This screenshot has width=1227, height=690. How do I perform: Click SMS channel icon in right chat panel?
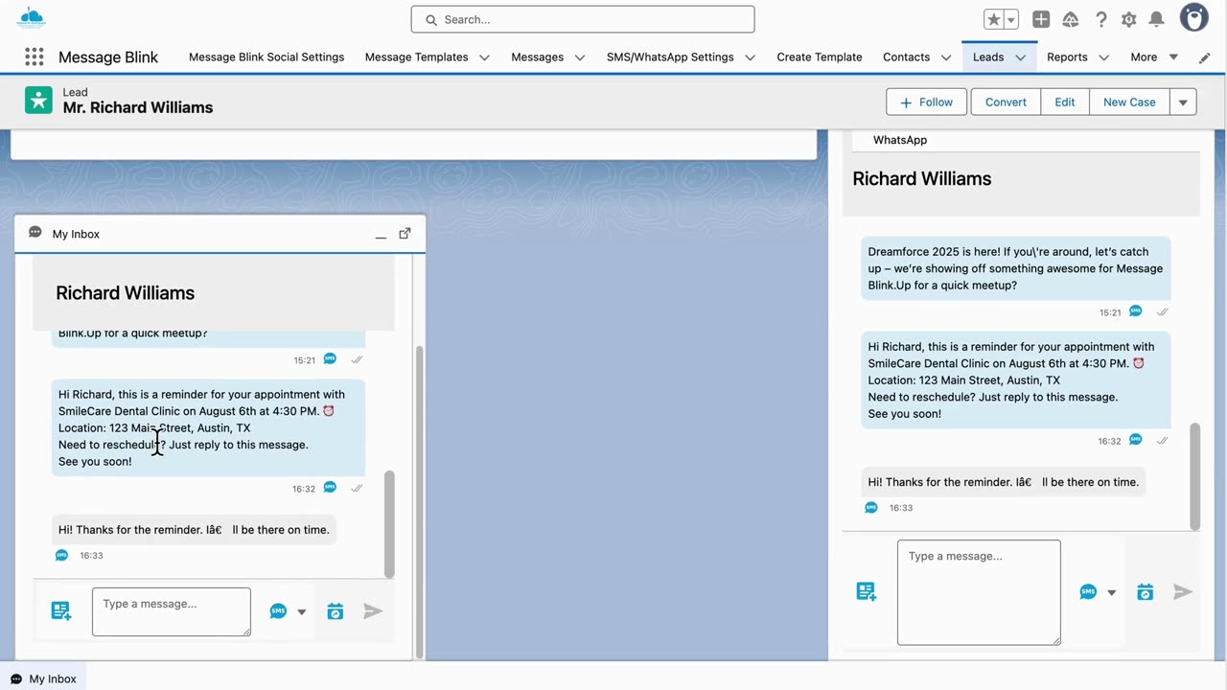click(1088, 592)
